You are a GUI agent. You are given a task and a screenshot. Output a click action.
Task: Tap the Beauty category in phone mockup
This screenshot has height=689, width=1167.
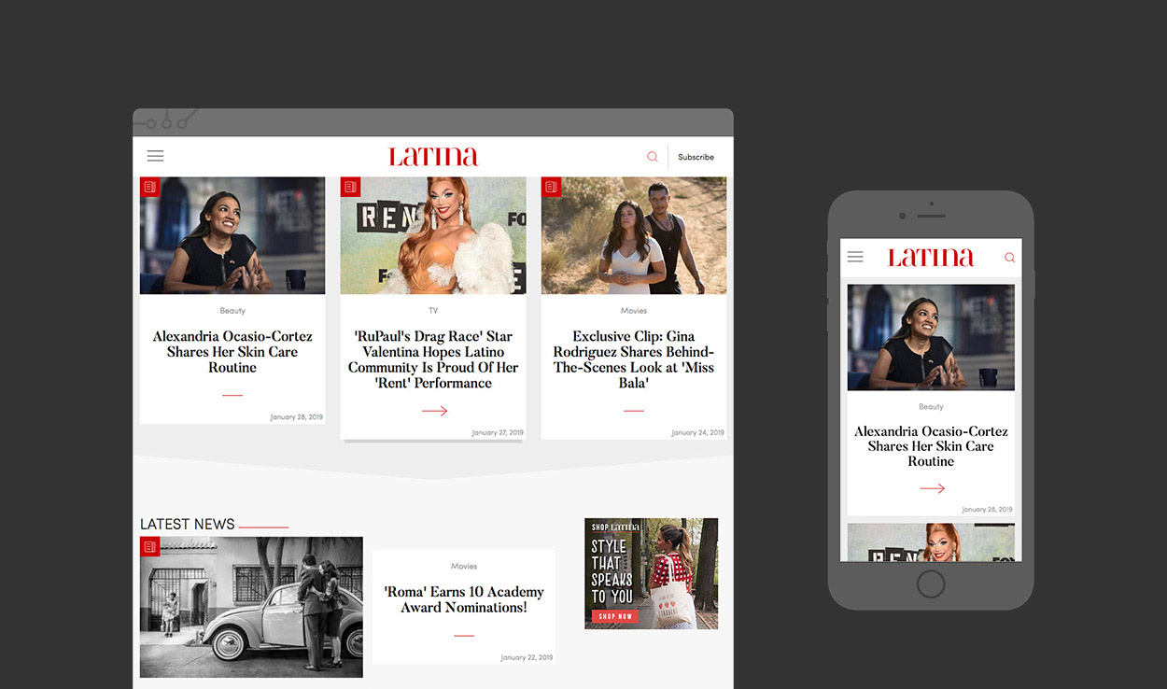[931, 407]
